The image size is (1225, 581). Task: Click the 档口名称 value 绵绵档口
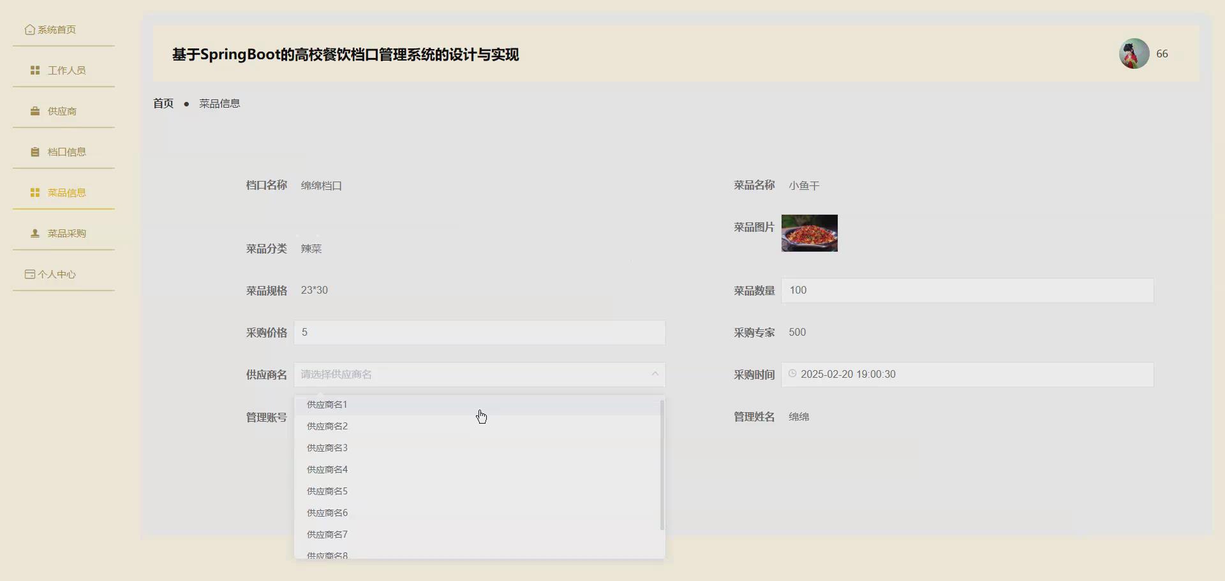322,185
